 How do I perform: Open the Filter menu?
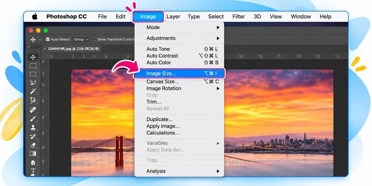[239, 17]
